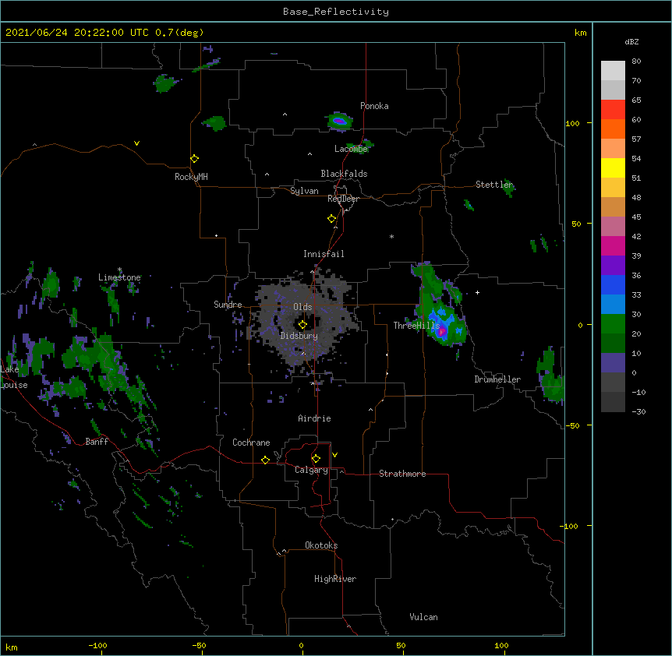
Task: Click the -100 tick on the bottom axis
Action: coord(97,645)
